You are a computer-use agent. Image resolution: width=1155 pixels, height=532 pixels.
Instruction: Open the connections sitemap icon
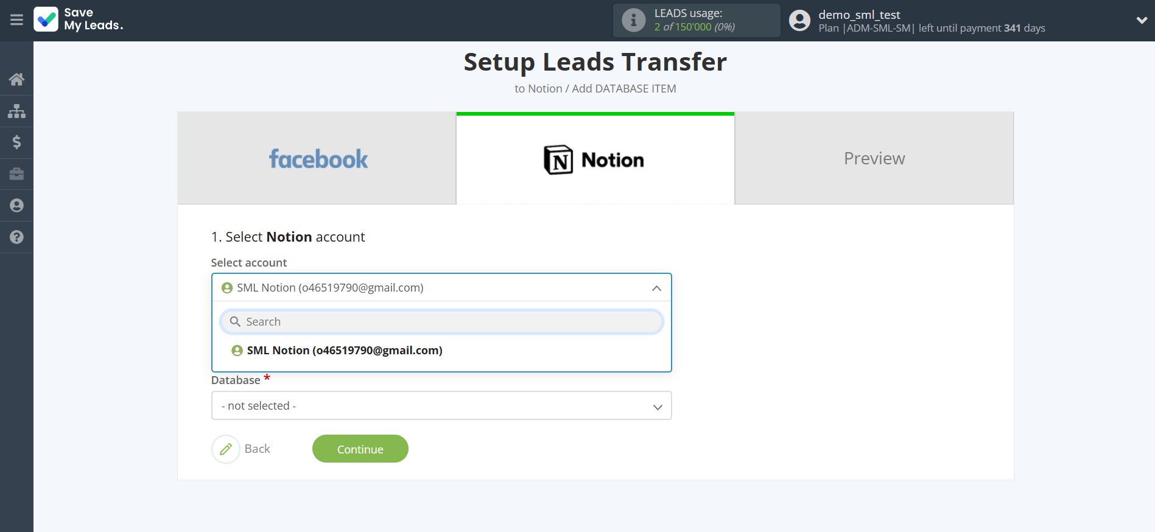16,111
